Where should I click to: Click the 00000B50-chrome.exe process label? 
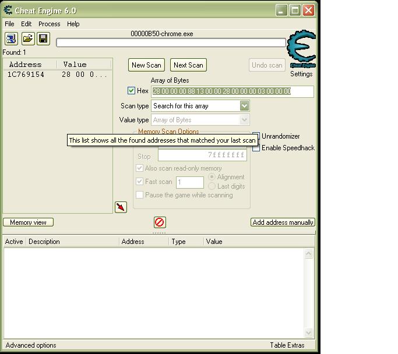pos(162,34)
